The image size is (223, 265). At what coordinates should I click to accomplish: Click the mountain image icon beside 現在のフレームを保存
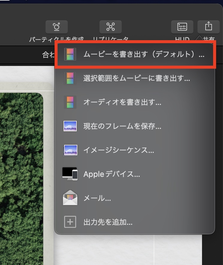[70, 126]
